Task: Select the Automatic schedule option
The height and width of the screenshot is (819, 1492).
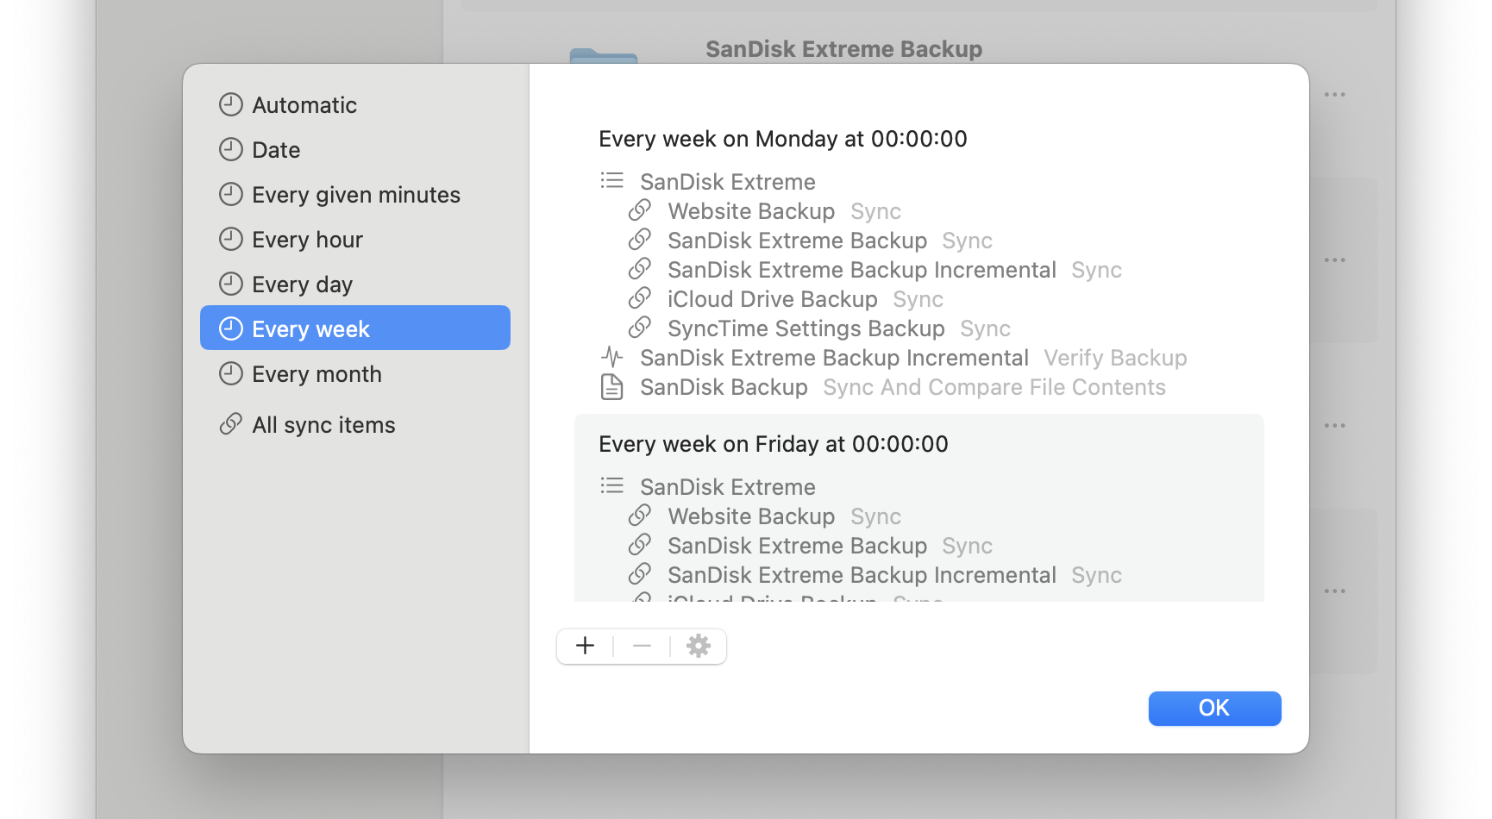Action: (355, 105)
